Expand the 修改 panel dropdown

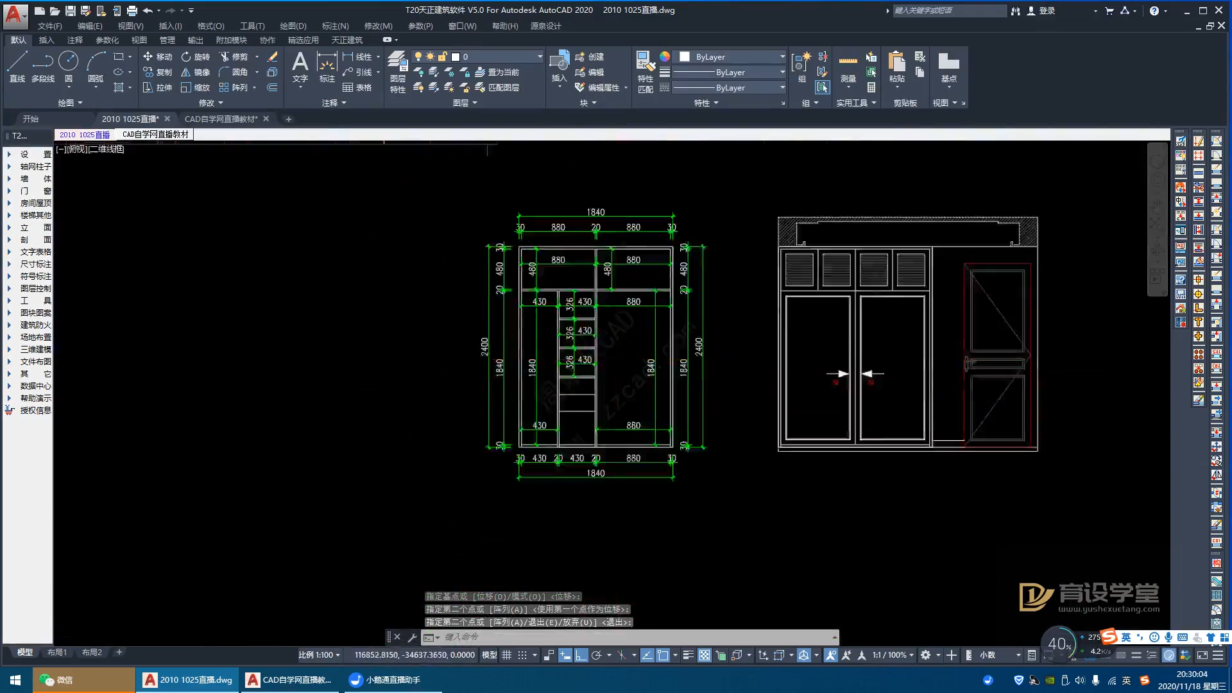pyautogui.click(x=211, y=103)
